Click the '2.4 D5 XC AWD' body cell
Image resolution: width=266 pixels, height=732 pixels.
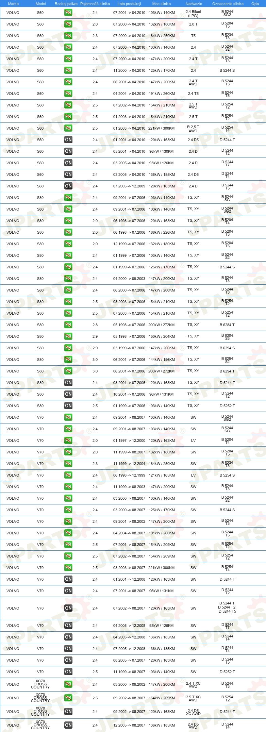[x=193, y=712]
